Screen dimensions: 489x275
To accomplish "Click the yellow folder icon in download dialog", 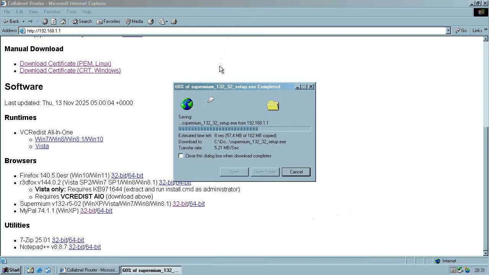I will coord(273,105).
